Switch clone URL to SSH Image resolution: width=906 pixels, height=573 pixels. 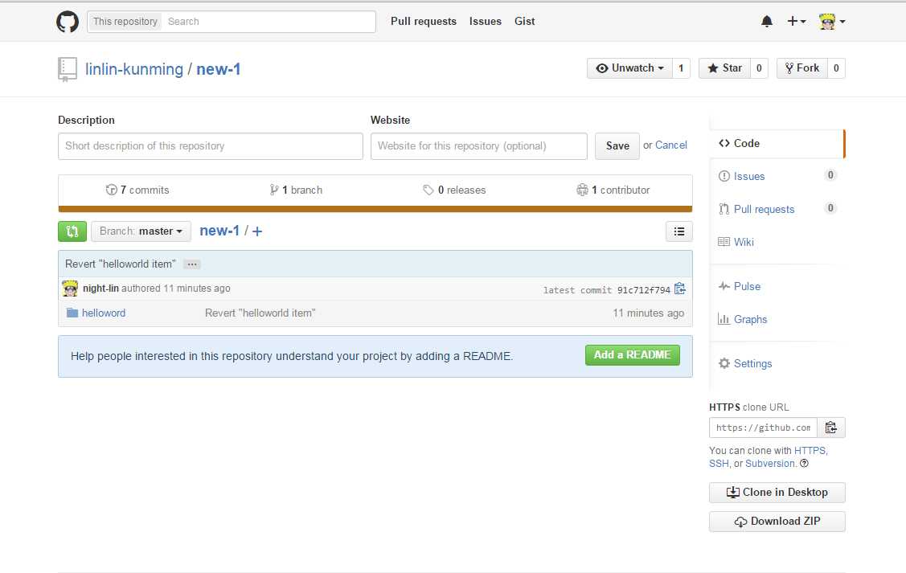719,463
